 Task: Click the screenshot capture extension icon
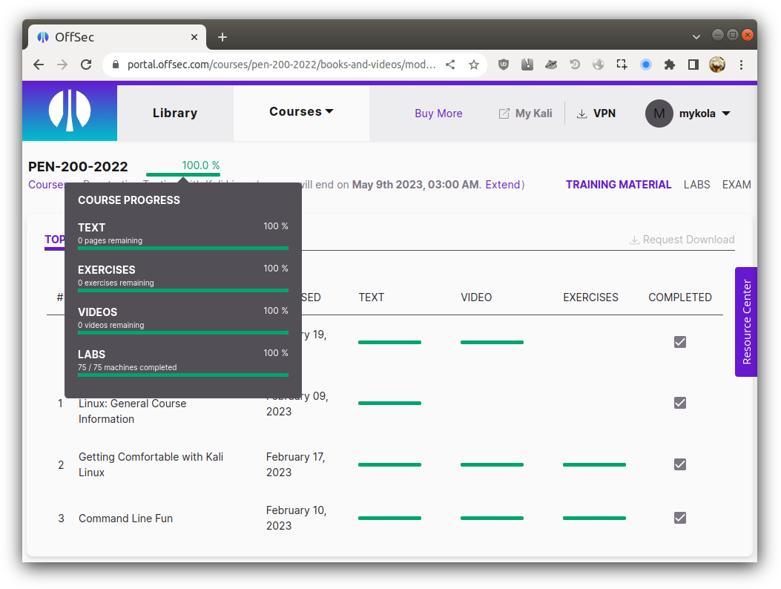coord(622,65)
